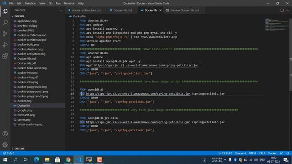Open taskbar search

coord(16,160)
